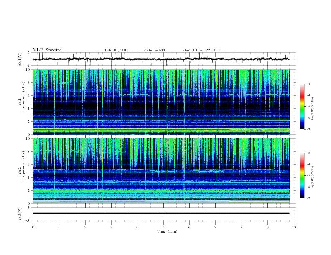Click the ch.1 spectrogram color scale bar
This screenshot has height=255, width=331.
[x=302, y=107]
